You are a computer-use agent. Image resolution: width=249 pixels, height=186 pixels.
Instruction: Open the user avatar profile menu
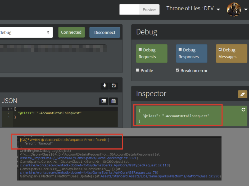pos(234,10)
